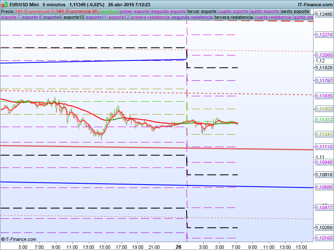This screenshot has width=334, height=250.
Task: Select the primera resistencia label
Action: (150, 17)
